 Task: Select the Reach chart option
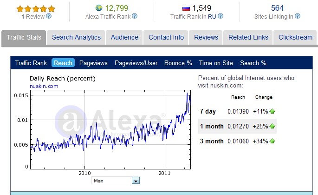(63, 63)
